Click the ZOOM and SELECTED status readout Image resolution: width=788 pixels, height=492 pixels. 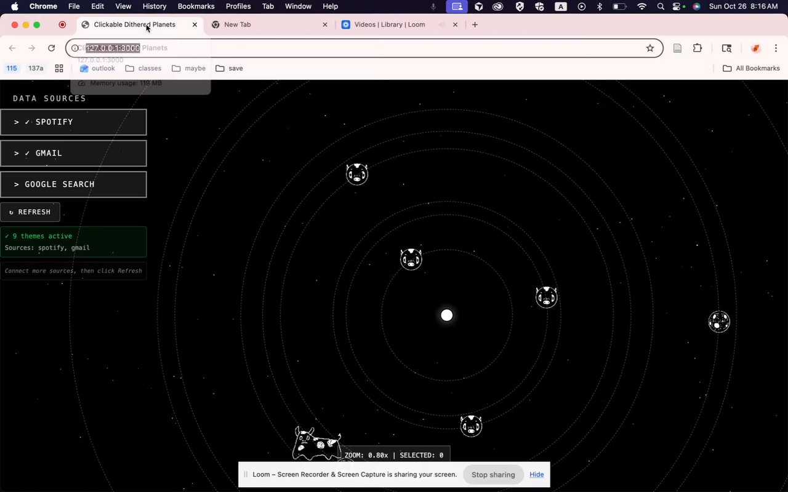click(394, 455)
